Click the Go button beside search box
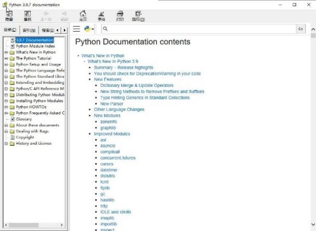This screenshot has width=316, height=231. (301, 29)
